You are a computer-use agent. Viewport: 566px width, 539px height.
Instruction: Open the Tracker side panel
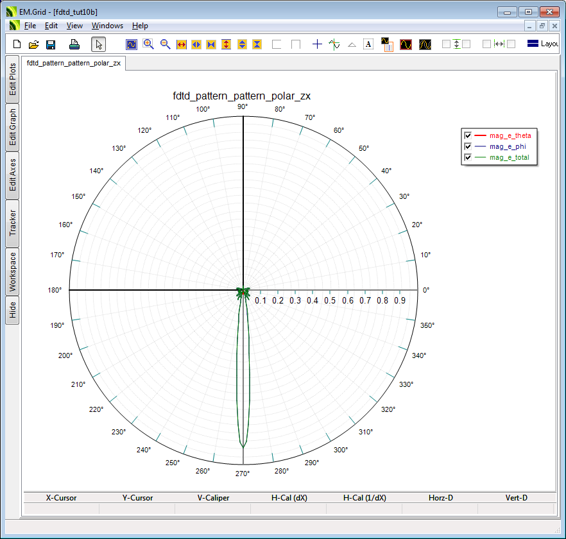(12, 223)
